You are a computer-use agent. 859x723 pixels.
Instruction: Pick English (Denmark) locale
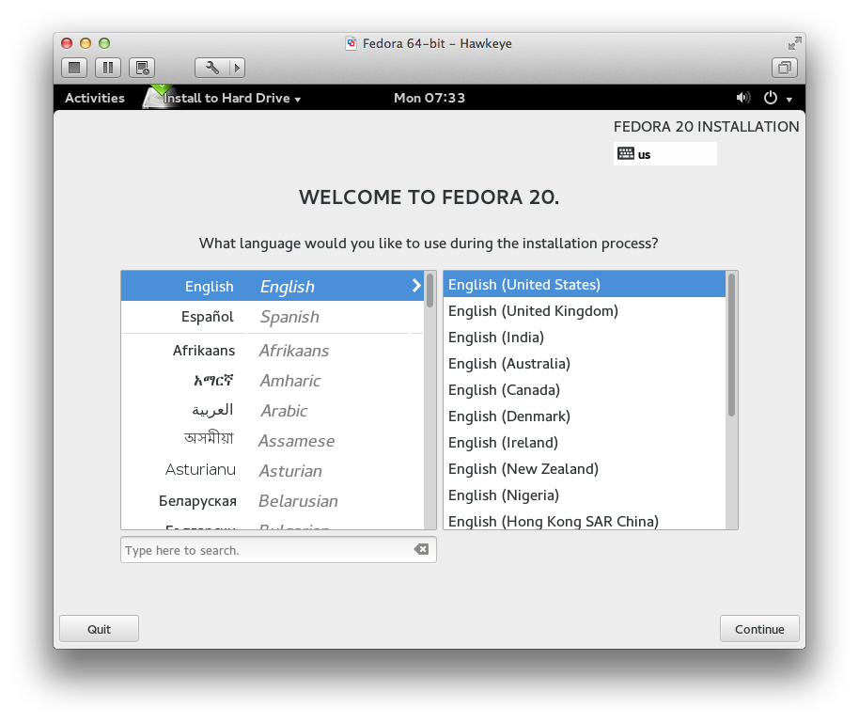pyautogui.click(x=585, y=417)
